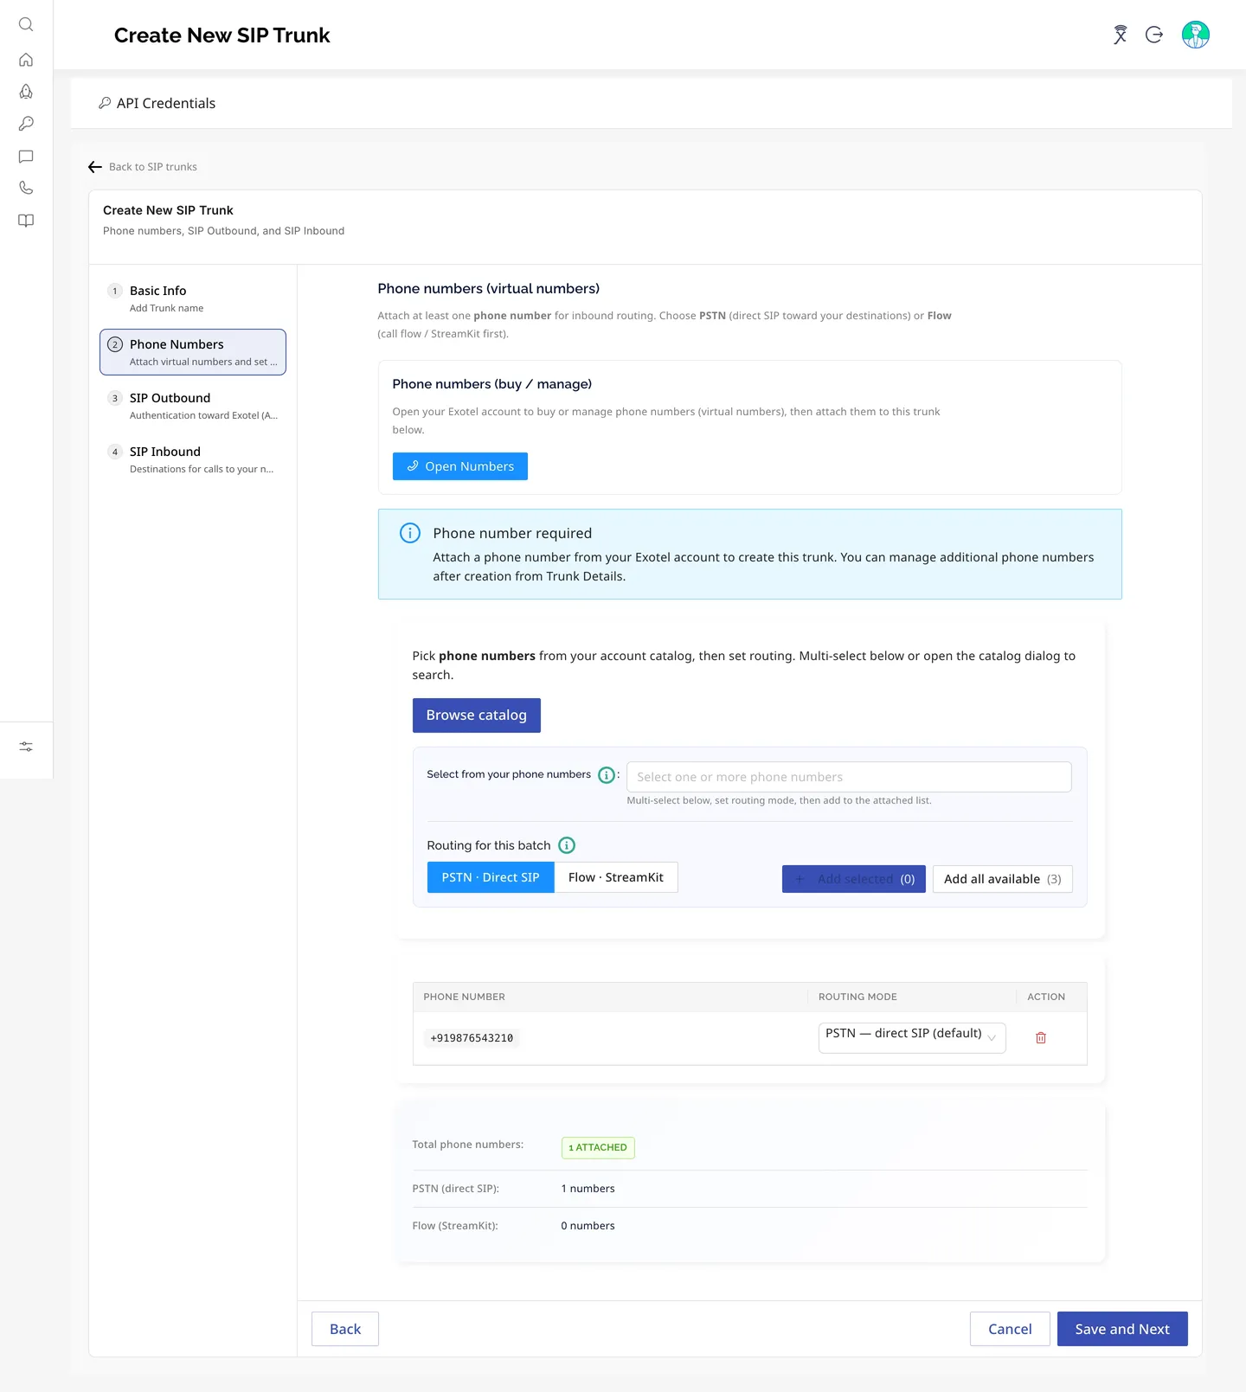The width and height of the screenshot is (1246, 1392).
Task: Click the ROUTING MODE column header
Action: (857, 997)
